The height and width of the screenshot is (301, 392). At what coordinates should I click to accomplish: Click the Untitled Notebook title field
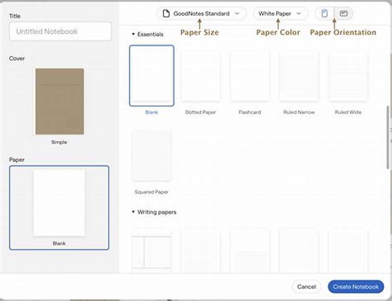point(60,31)
